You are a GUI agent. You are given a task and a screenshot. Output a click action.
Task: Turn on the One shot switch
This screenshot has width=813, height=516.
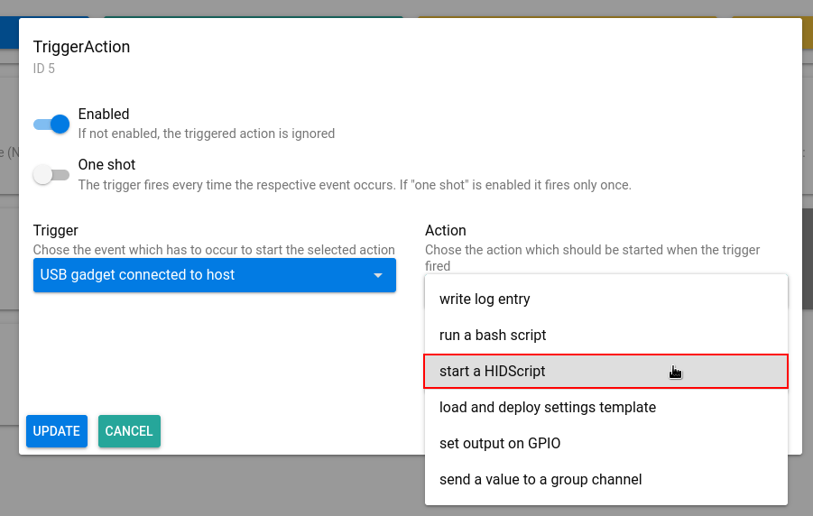(x=51, y=175)
